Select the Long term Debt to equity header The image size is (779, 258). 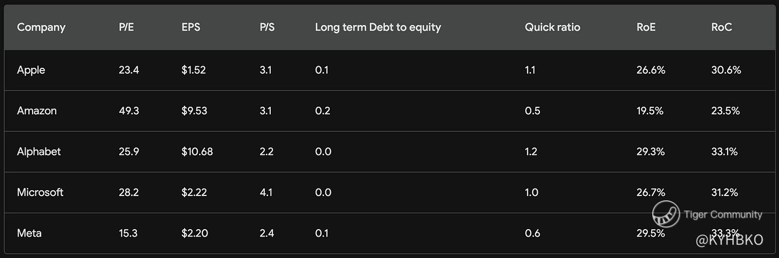pos(378,27)
